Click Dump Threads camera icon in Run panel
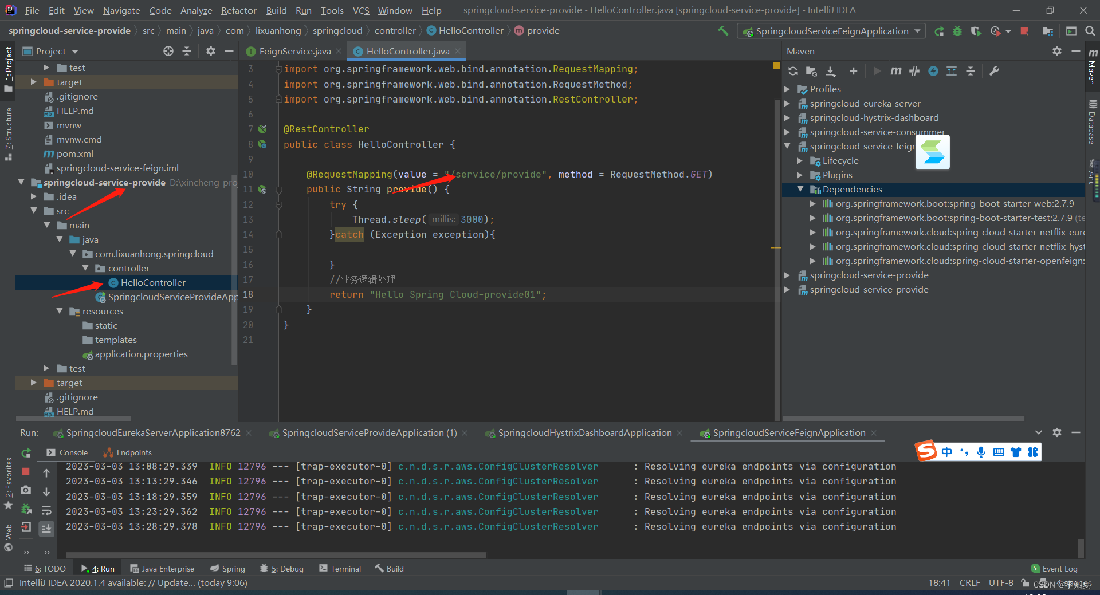The image size is (1100, 595). 26,490
